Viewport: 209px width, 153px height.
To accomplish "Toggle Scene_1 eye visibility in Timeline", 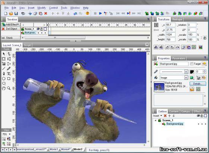I will (38, 29).
